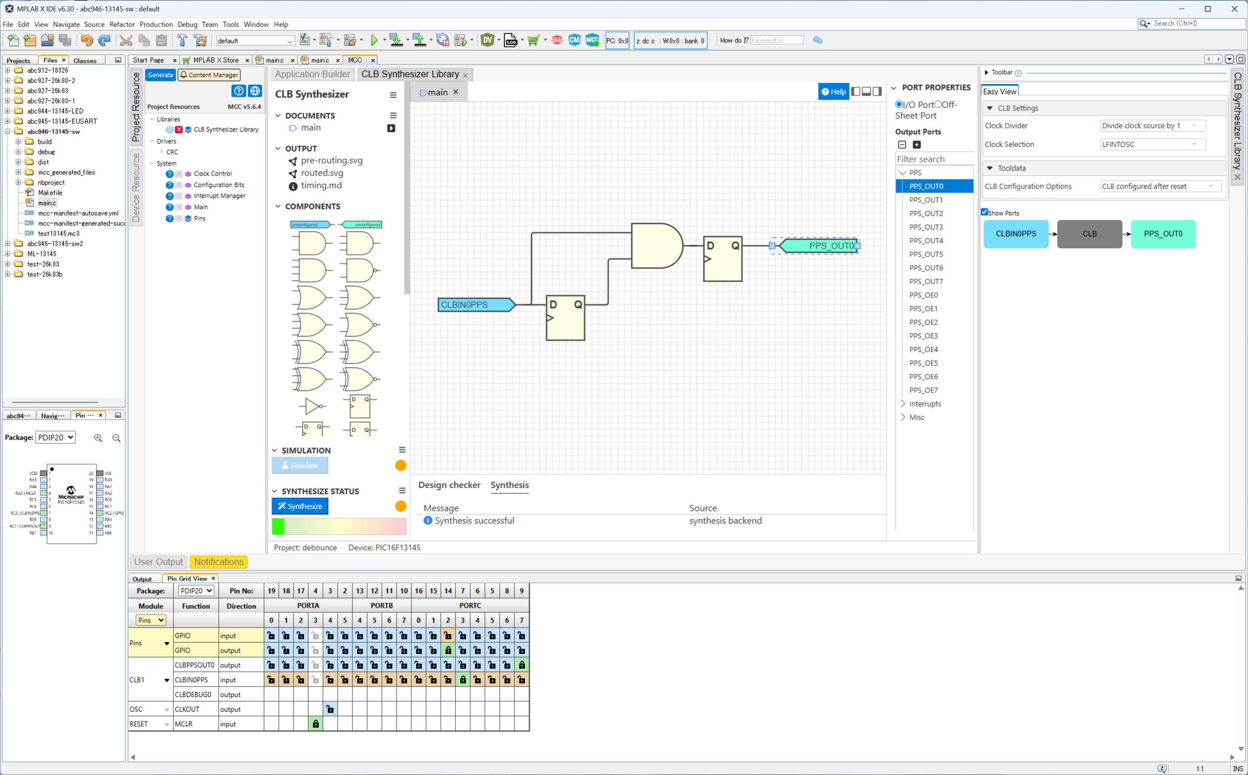Choose the 2-input NAND gate component
This screenshot has width=1248, height=775.
point(360,271)
